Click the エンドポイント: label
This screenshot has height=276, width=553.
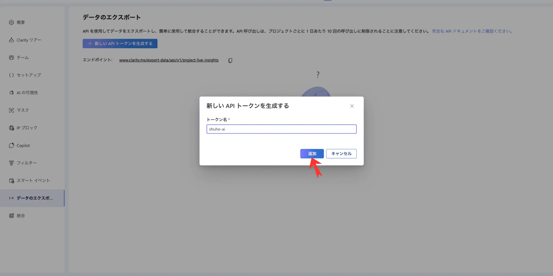coord(97,60)
